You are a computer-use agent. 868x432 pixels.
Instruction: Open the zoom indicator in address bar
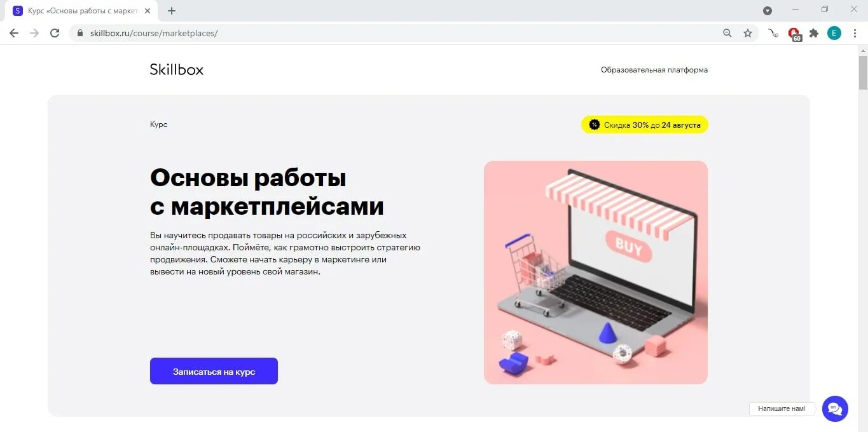coord(727,33)
